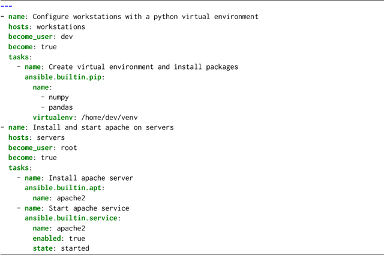Image resolution: width=384 pixels, height=255 pixels.
Task: Select the 'ansible.builtin.service' module key
Action: tap(71, 218)
